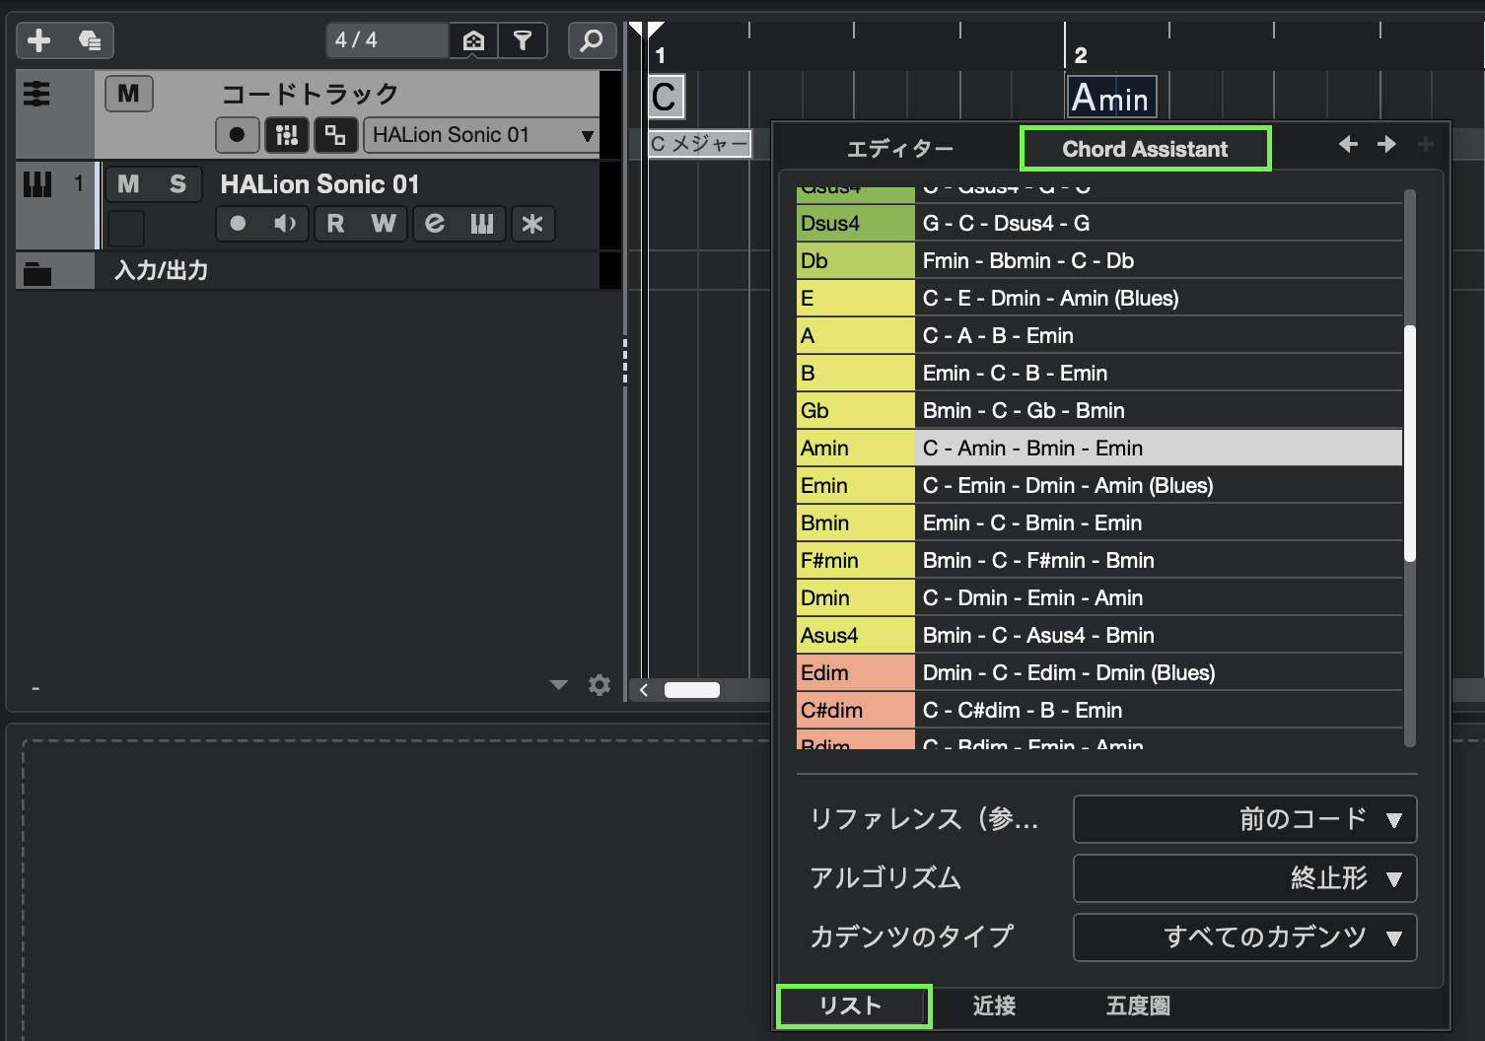Click the Add Track plus icon
Image resolution: width=1485 pixels, height=1041 pixels.
click(39, 40)
